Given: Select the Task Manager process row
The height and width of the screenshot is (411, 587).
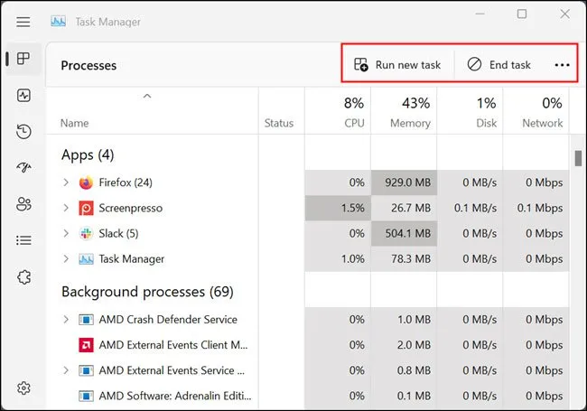Looking at the screenshot, I should pyautogui.click(x=131, y=259).
